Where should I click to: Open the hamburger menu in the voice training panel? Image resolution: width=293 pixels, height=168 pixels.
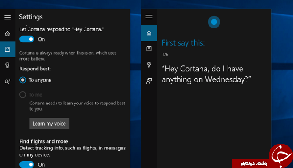pos(149,17)
